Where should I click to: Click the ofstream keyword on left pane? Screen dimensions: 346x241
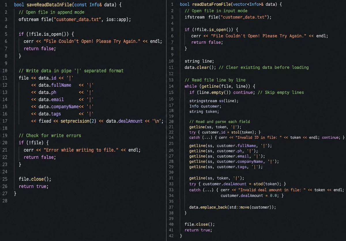[x=29, y=20]
